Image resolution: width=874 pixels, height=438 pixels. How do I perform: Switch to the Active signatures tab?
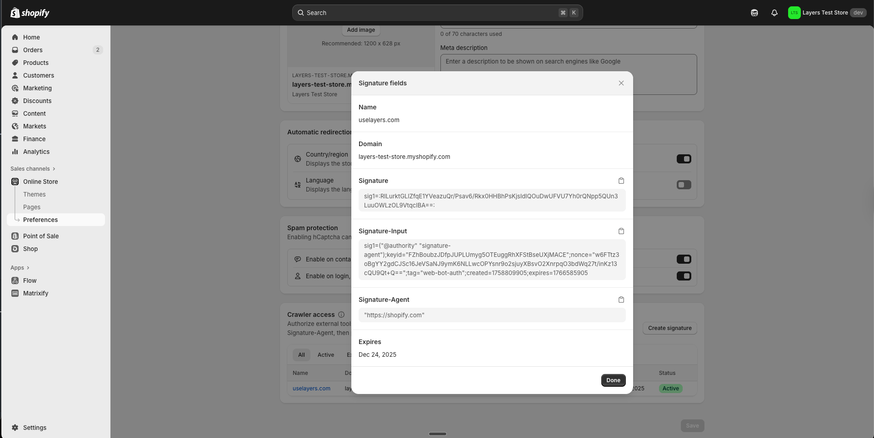coord(325,354)
